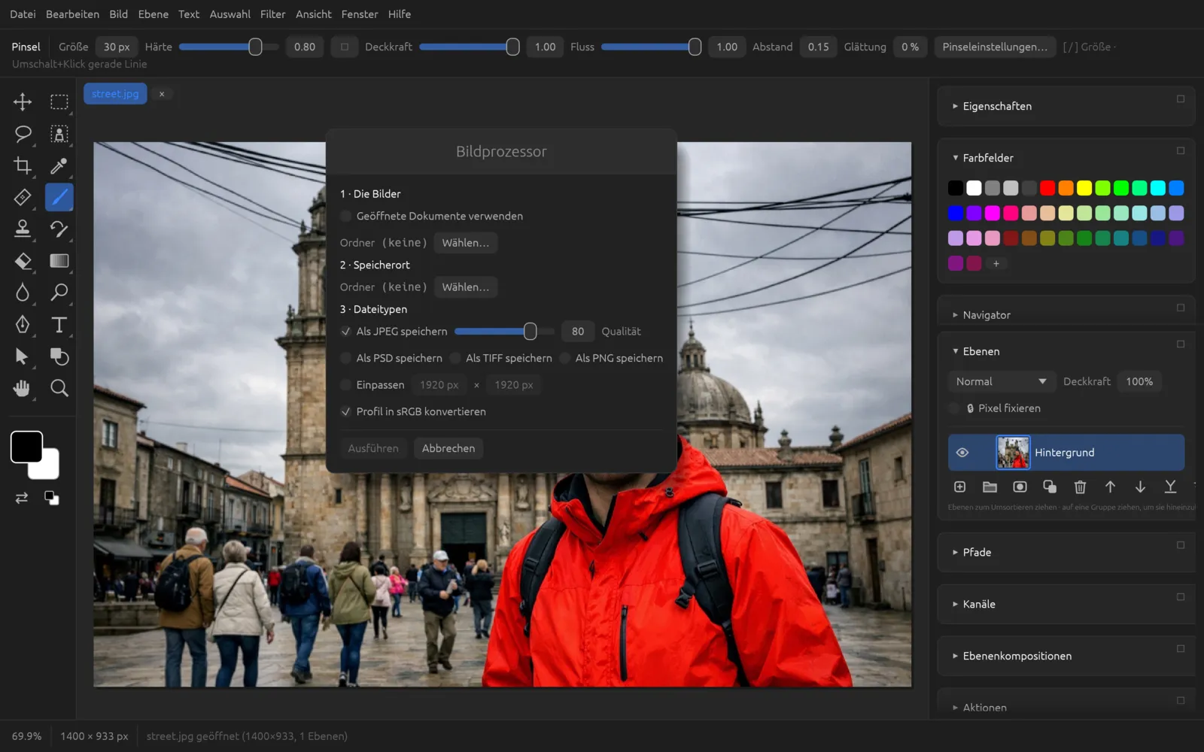The width and height of the screenshot is (1204, 752).
Task: Pick the Lasso tool
Action: [x=23, y=134]
